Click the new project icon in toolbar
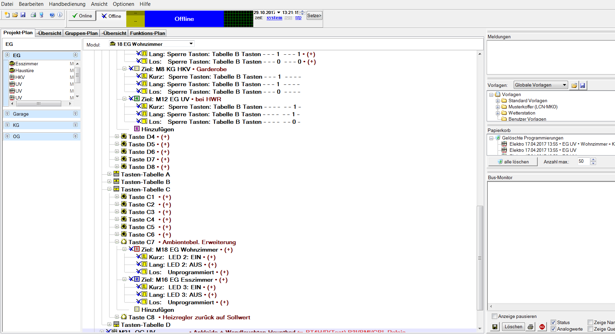Viewport: 615px width, 334px height. pyautogui.click(x=7, y=15)
